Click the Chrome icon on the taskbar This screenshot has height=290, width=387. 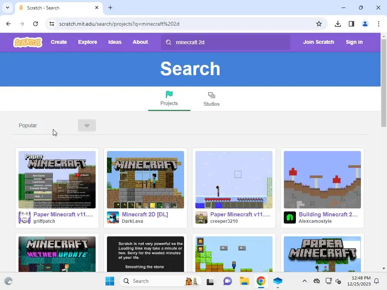261,281
